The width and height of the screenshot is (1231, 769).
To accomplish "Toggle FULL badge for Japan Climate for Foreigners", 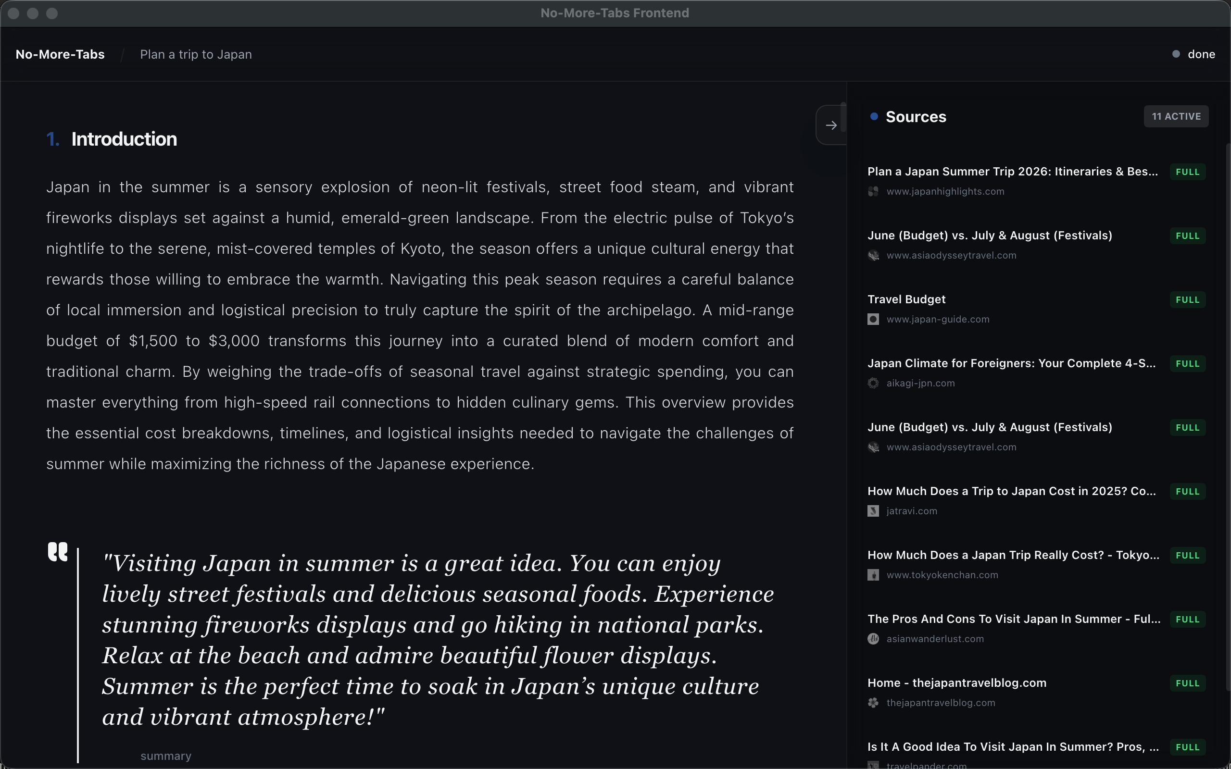I will pos(1187,364).
